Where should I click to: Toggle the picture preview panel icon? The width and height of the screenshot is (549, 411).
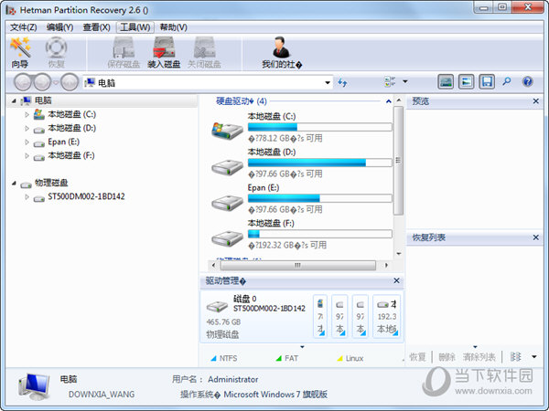[446, 82]
